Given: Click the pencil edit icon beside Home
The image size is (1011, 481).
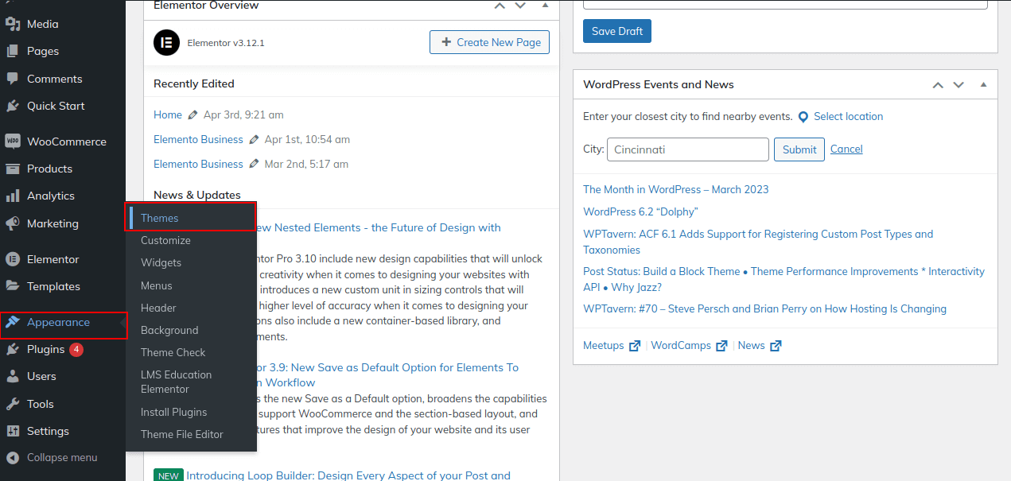Looking at the screenshot, I should click(x=192, y=115).
